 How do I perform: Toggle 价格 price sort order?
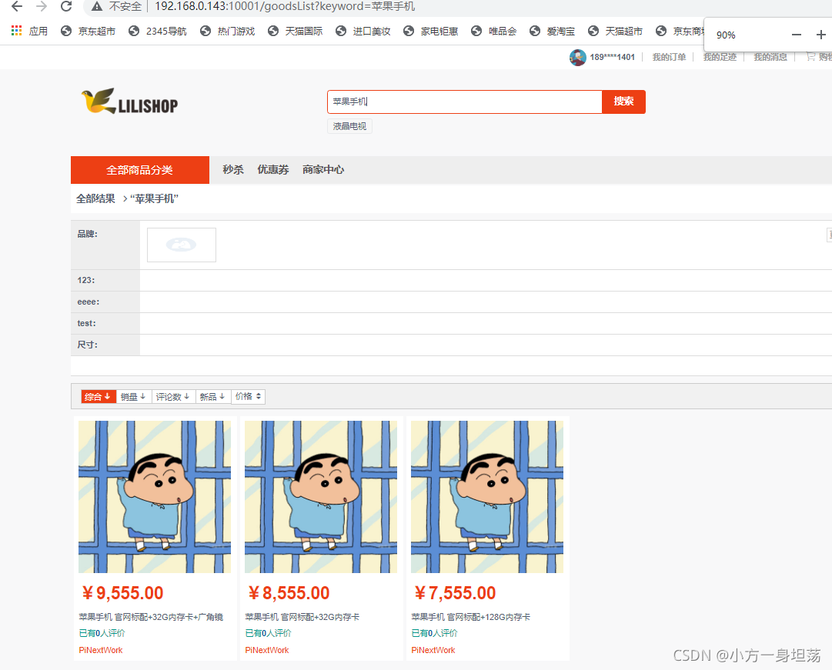click(x=249, y=397)
